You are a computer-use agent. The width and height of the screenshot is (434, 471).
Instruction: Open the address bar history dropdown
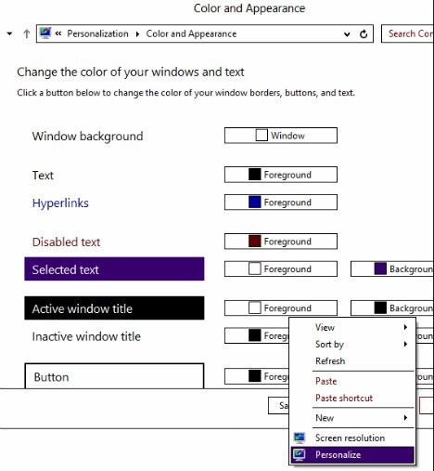[x=347, y=34]
